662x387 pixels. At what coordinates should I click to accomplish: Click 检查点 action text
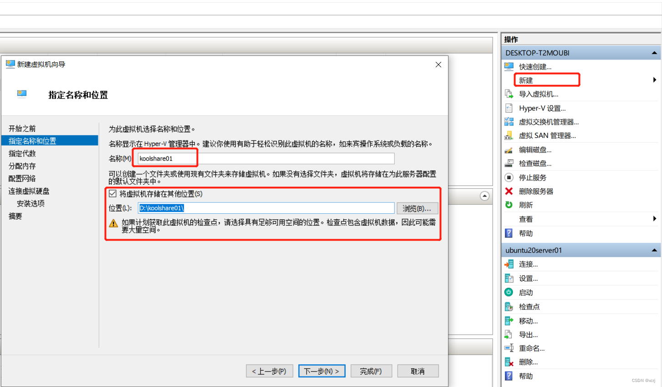pyautogui.click(x=529, y=307)
